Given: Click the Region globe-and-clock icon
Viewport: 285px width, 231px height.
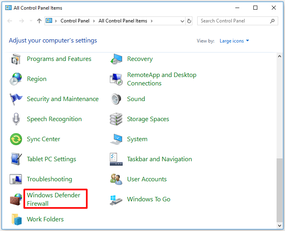Looking at the screenshot, I should [x=16, y=79].
